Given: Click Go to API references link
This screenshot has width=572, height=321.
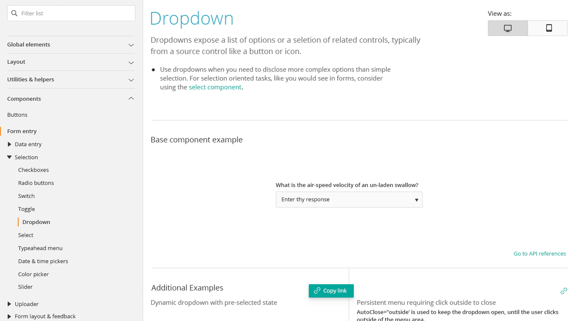Looking at the screenshot, I should point(540,254).
